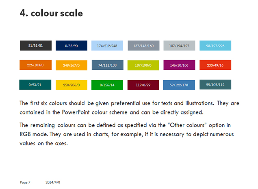
Task: Click the orange 226/103/0 swatch
Action: pos(35,65)
